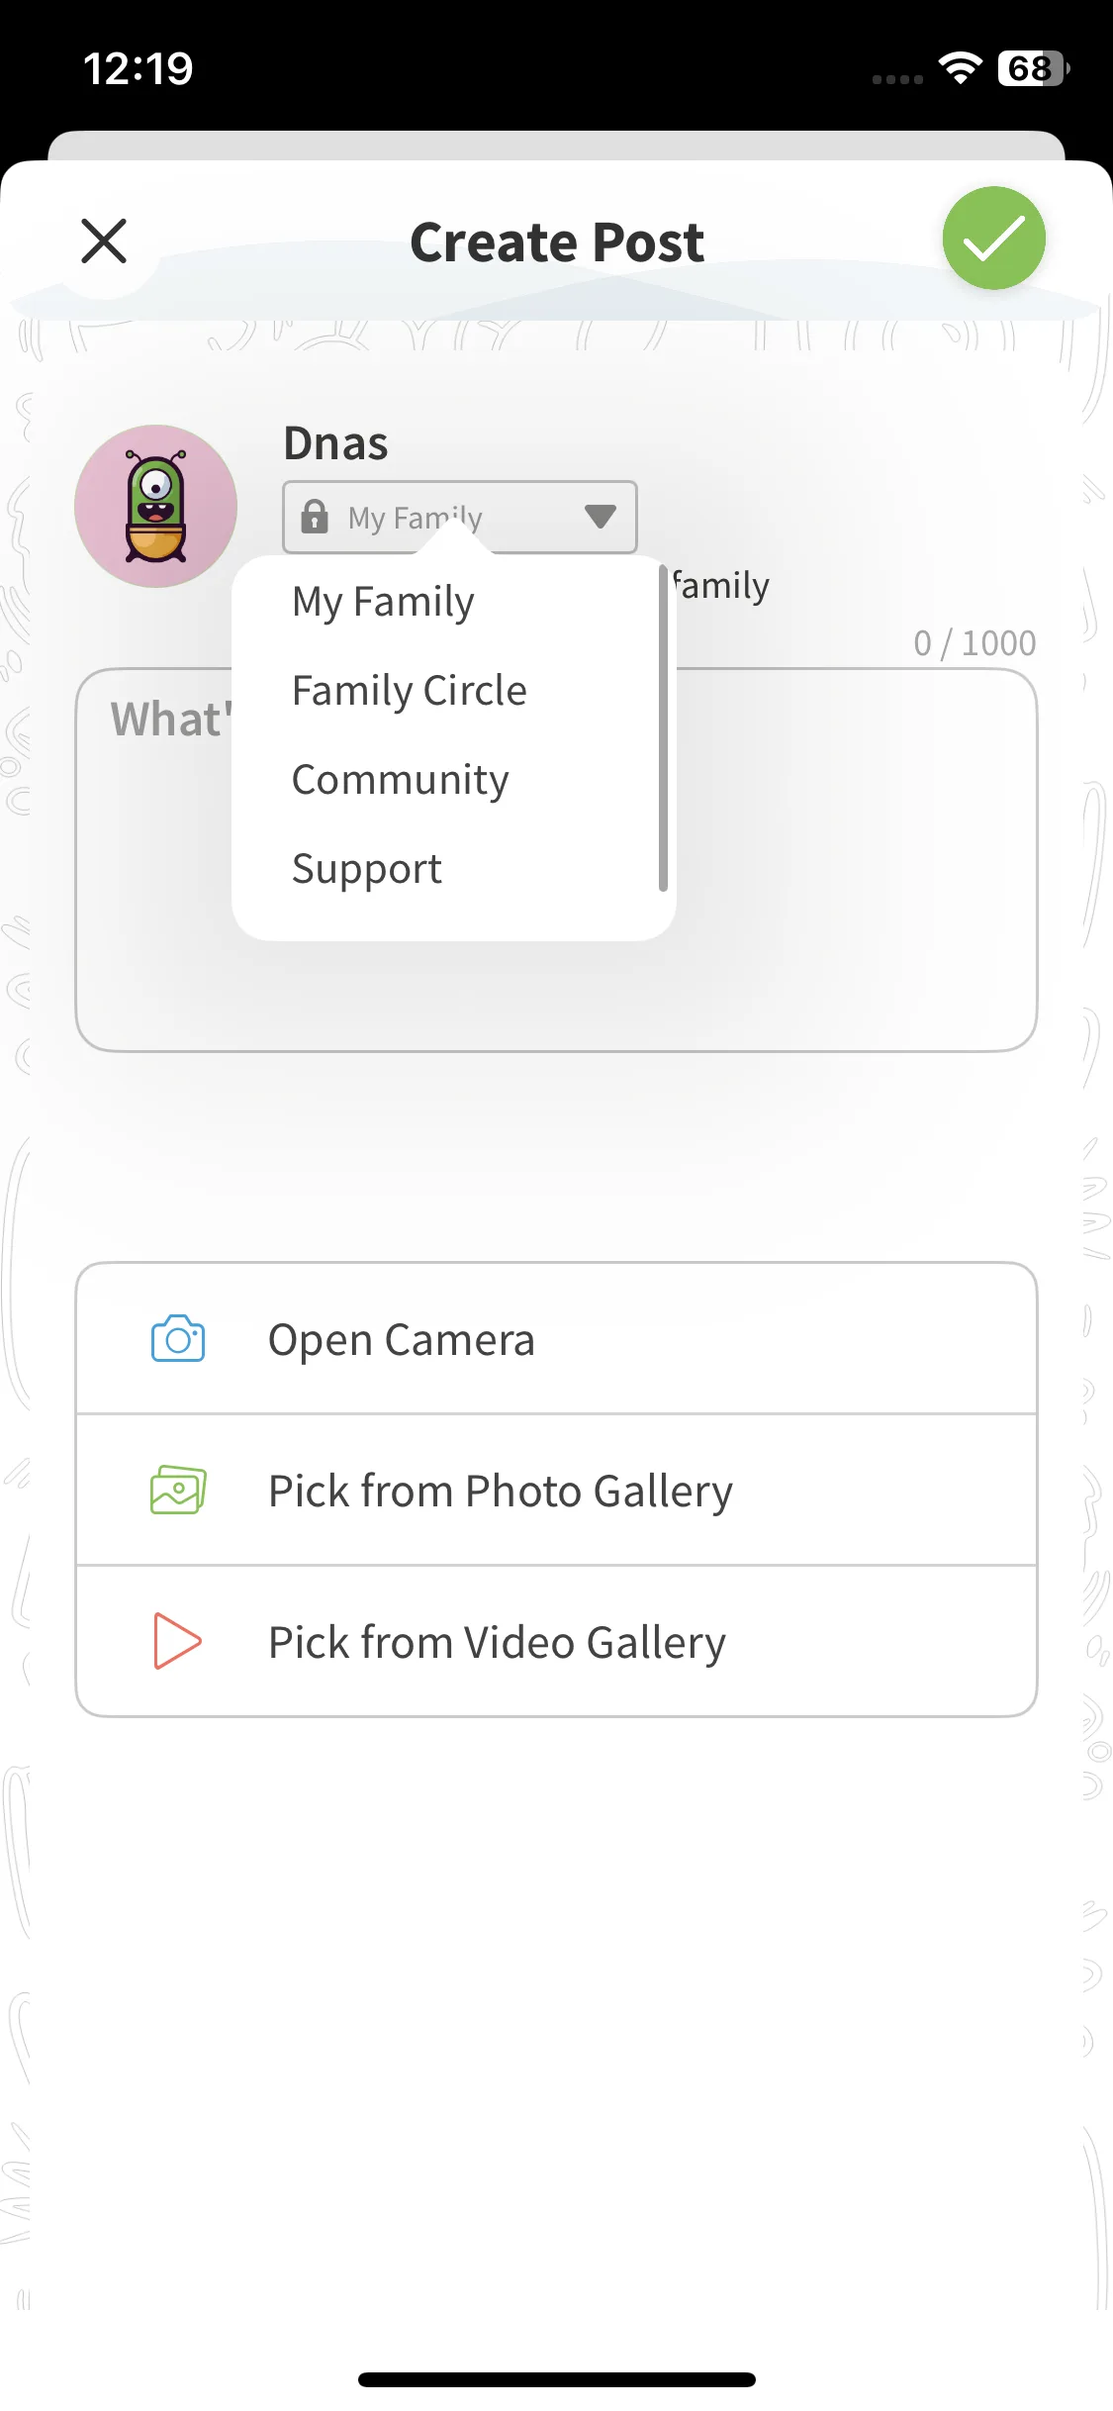Close the Create Post screen
Viewport: 1113px width, 2411px height.
coord(104,241)
